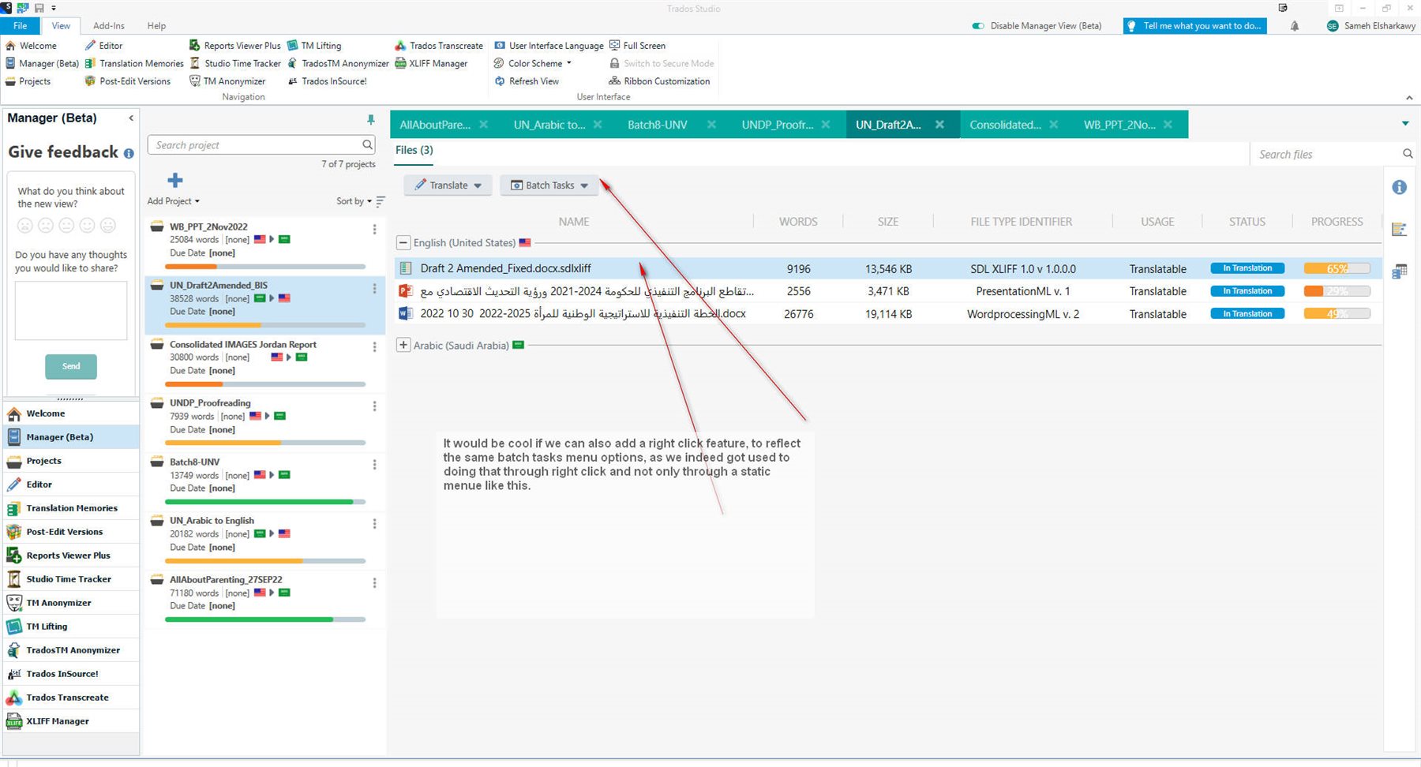This screenshot has height=767, width=1421.
Task: Select the happiest face feedback rating
Action: coord(108,226)
